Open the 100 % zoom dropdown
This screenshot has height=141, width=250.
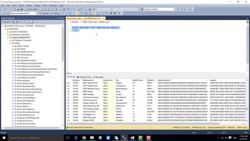pyautogui.click(x=74, y=73)
